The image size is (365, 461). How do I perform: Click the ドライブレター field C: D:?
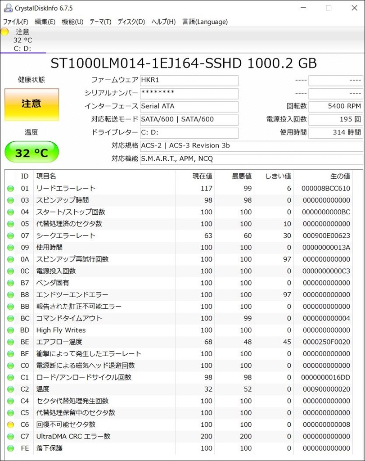189,133
